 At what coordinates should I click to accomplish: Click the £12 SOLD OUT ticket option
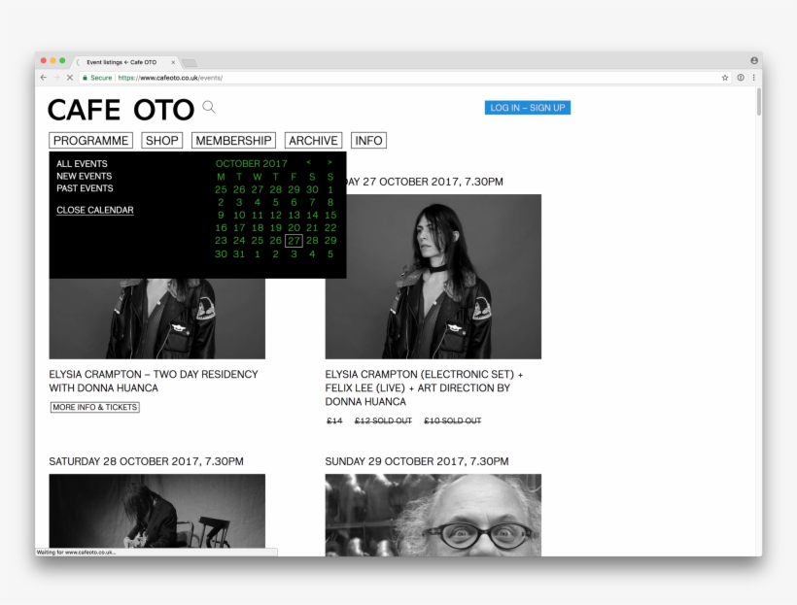(383, 420)
